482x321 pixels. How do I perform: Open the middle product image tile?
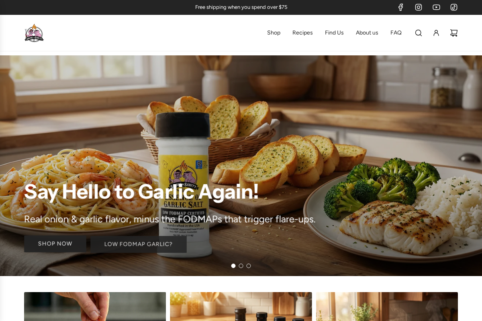(241, 307)
